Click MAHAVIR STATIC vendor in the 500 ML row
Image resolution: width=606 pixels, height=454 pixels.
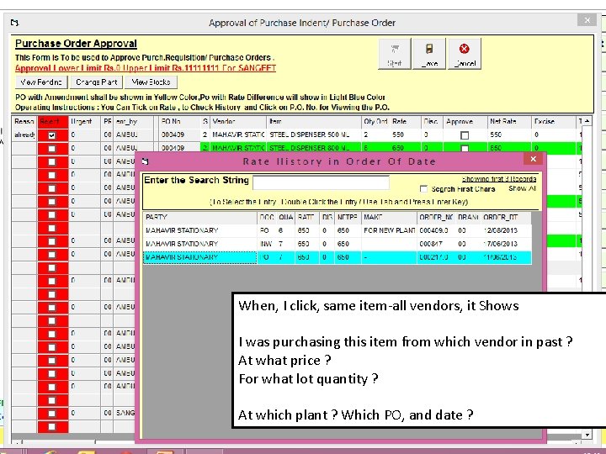point(238,135)
